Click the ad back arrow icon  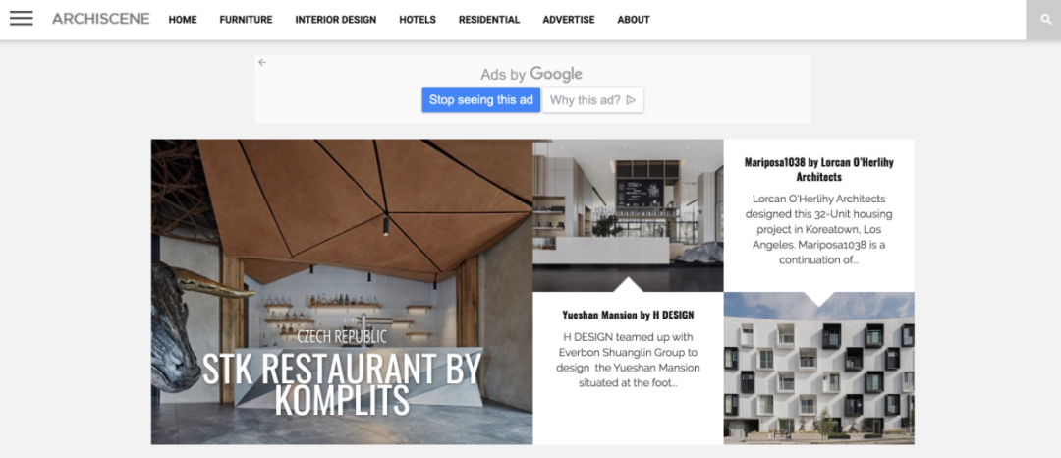tap(262, 62)
